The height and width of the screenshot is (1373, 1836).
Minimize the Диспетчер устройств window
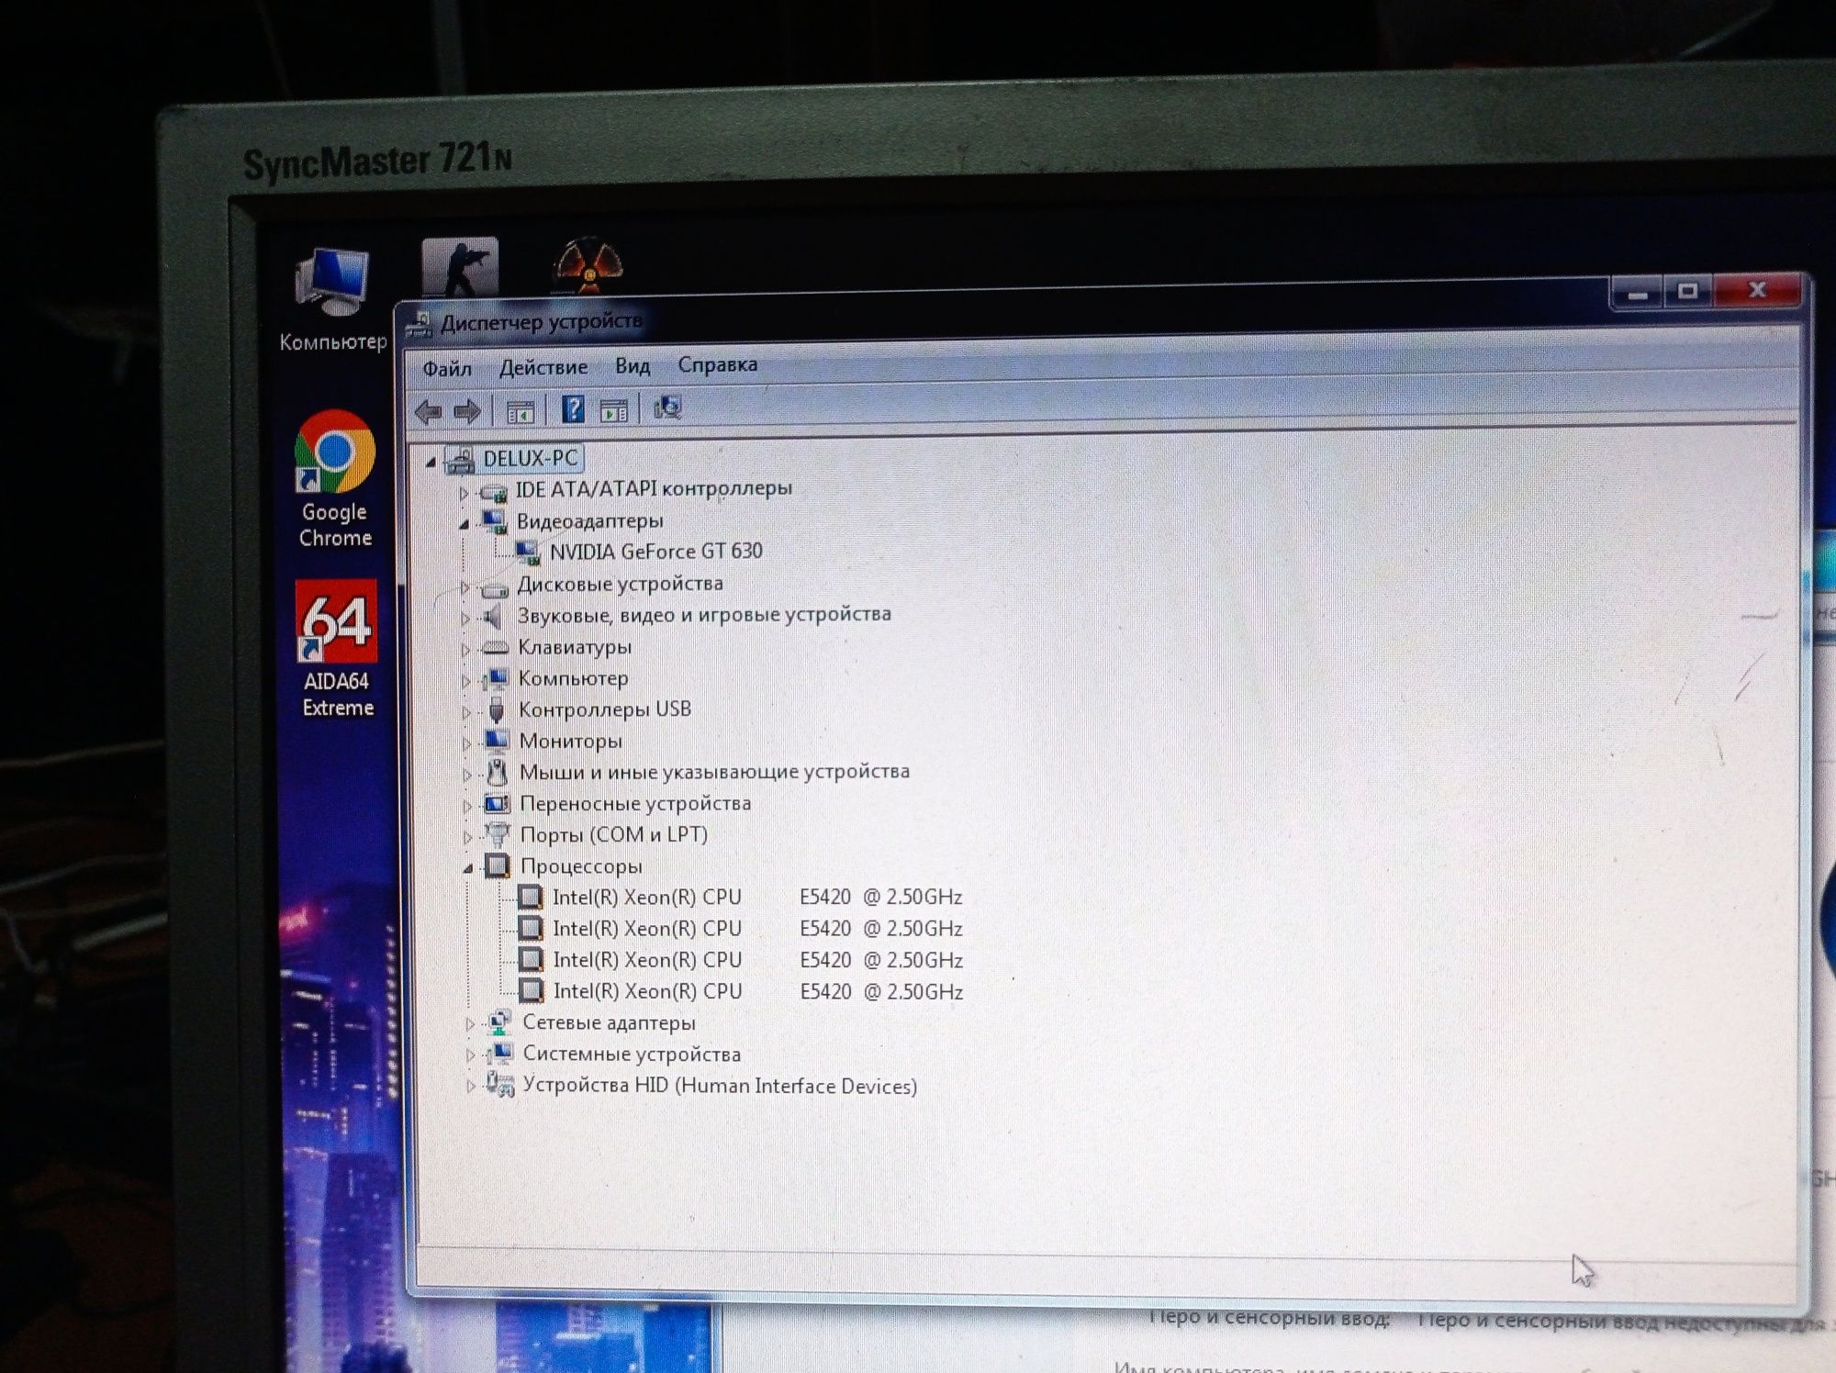click(1638, 293)
